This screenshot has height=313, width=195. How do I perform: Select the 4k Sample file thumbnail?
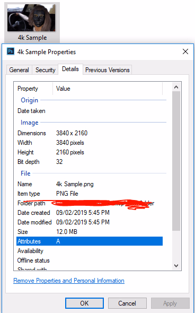pos(32,22)
